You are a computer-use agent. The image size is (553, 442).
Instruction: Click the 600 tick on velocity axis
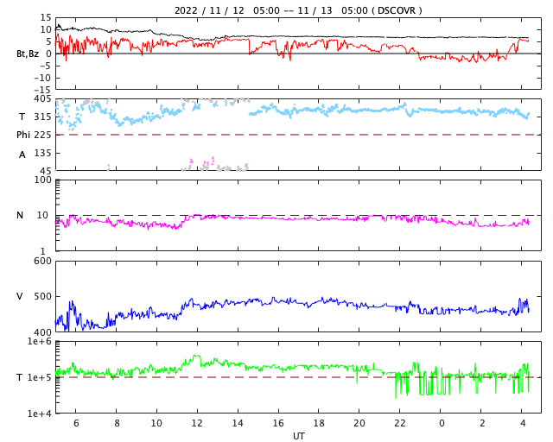click(x=42, y=261)
